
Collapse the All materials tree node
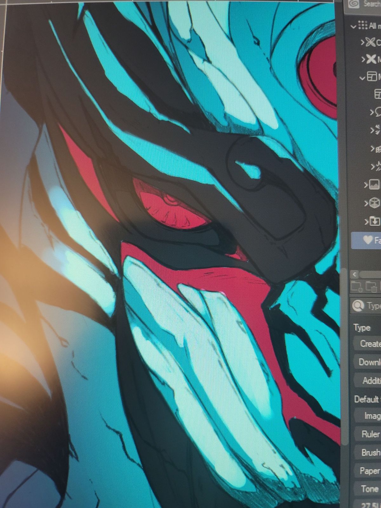[x=353, y=26]
